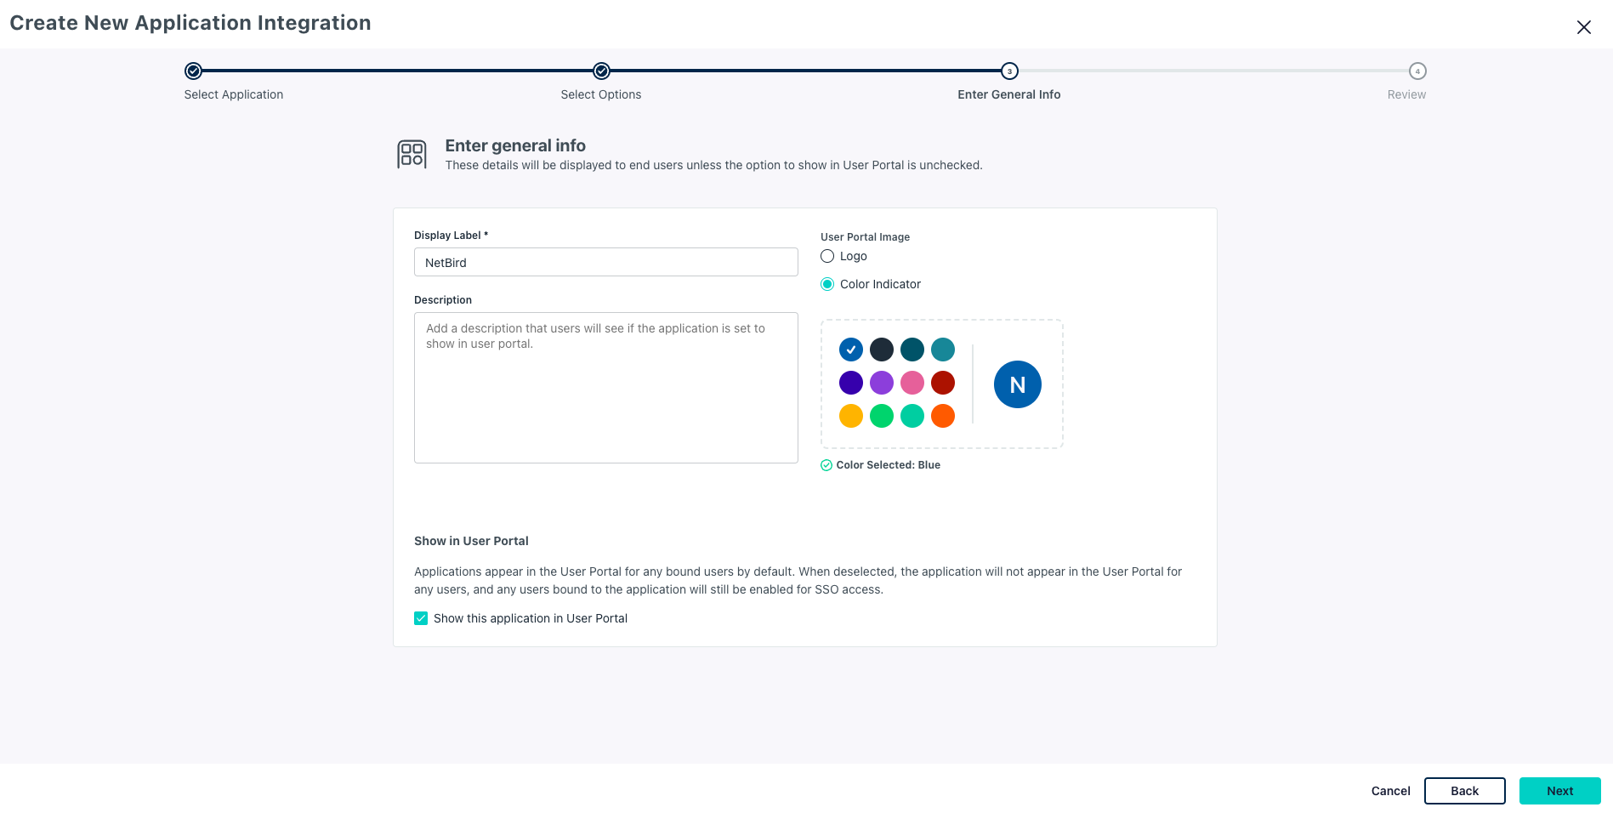Viewport: 1613px width, 813px height.
Task: Click the Review step circle
Action: [1417, 71]
